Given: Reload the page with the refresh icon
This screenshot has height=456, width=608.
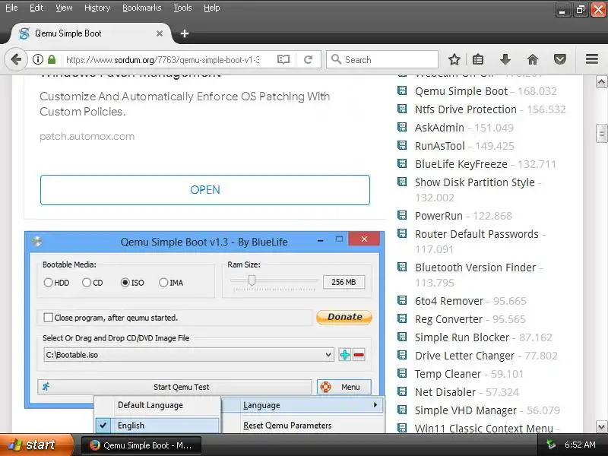Looking at the screenshot, I should pos(309,60).
